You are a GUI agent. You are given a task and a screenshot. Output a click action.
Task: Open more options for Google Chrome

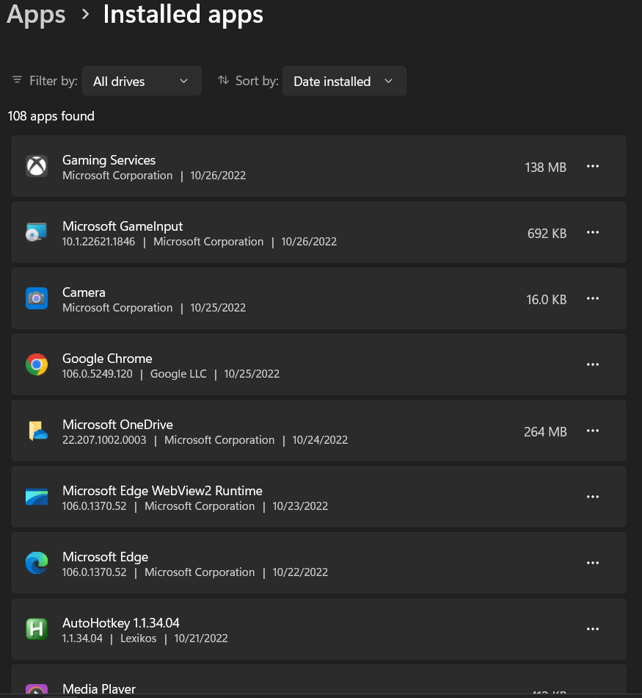(x=593, y=364)
